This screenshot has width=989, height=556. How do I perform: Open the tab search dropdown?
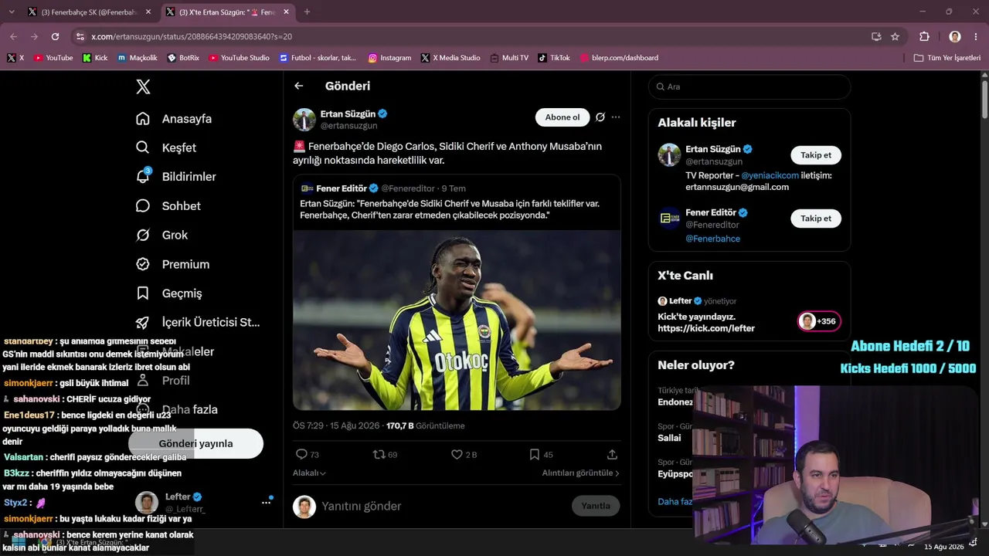[13, 12]
